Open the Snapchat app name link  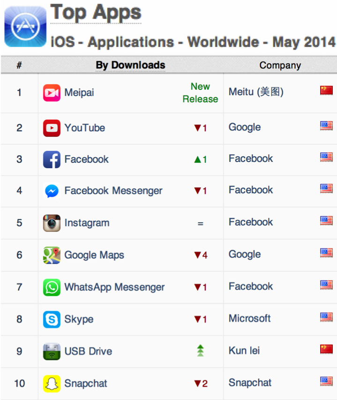pyautogui.click(x=86, y=384)
